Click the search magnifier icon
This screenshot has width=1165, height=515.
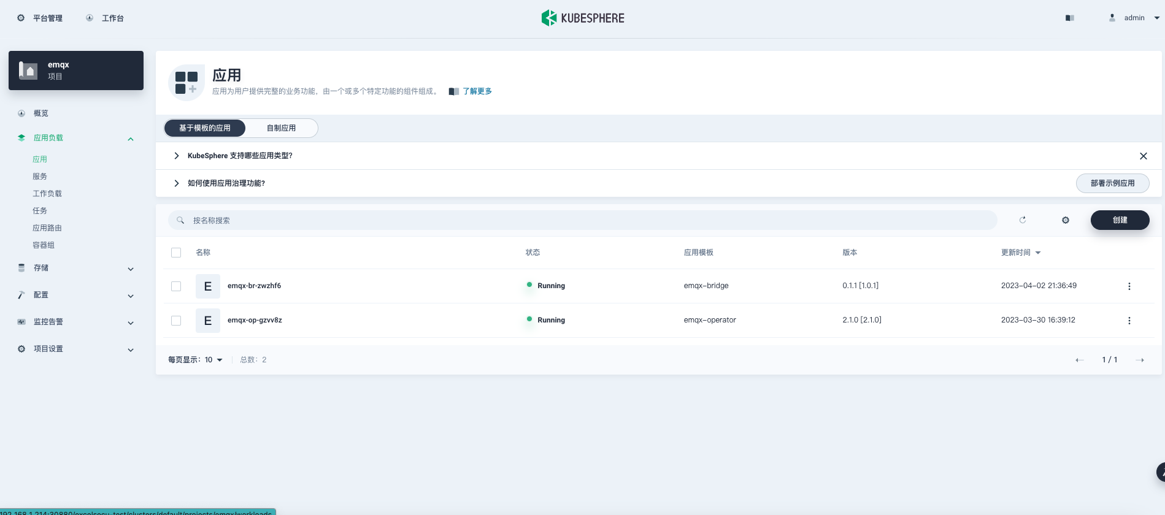pos(180,220)
